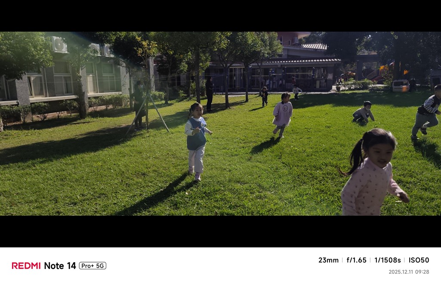Click the girl in the blue vest
The width and height of the screenshot is (441, 284).
pyautogui.click(x=197, y=141)
